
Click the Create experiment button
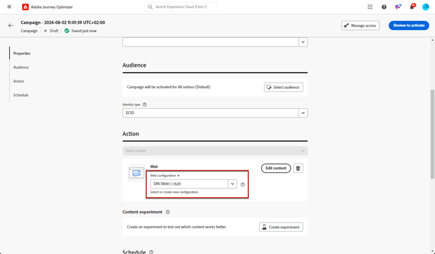281,227
